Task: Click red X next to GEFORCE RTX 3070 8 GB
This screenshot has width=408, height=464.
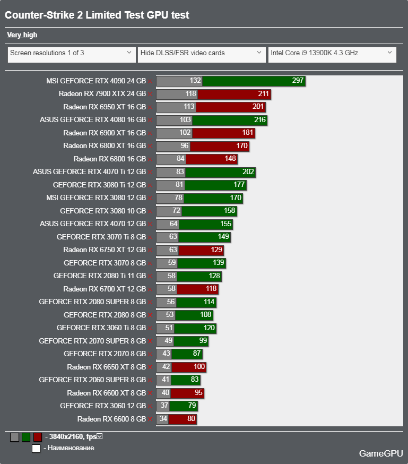Action: click(150, 264)
